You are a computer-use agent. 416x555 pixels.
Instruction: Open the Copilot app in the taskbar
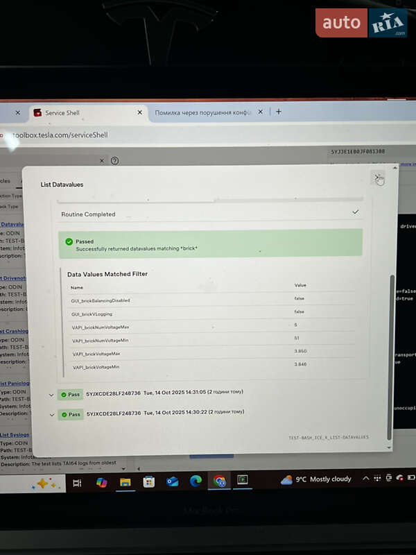tap(102, 482)
